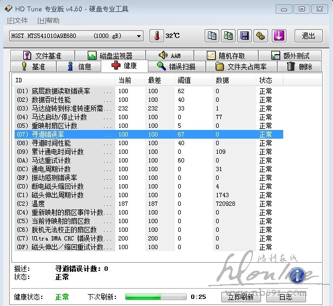333x306 pixels.
Task: Open the 帮助 menu
Action: pos(49,20)
